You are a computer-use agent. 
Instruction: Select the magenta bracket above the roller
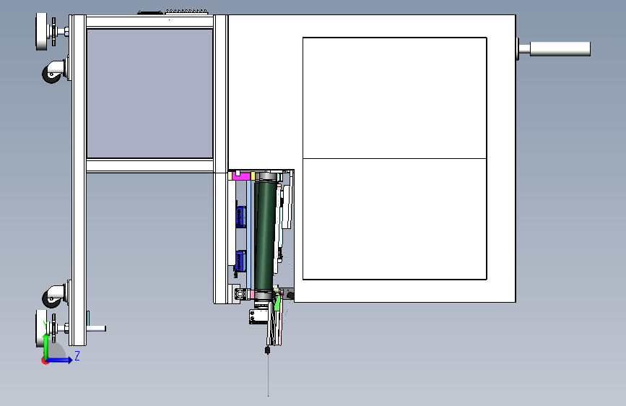coord(241,175)
